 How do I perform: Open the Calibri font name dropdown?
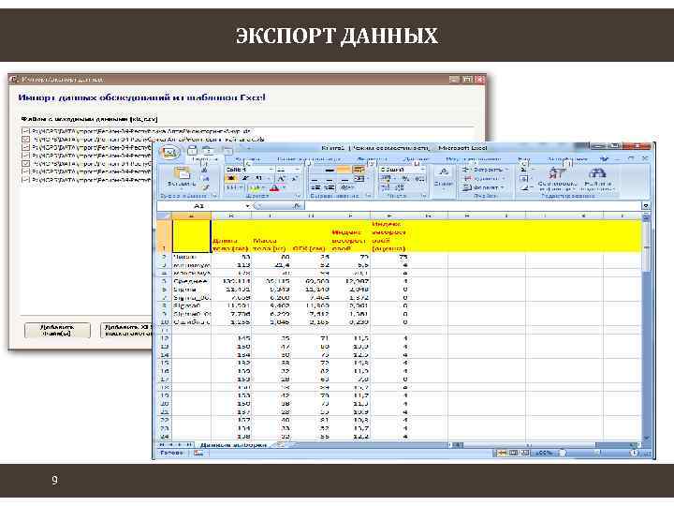click(271, 170)
